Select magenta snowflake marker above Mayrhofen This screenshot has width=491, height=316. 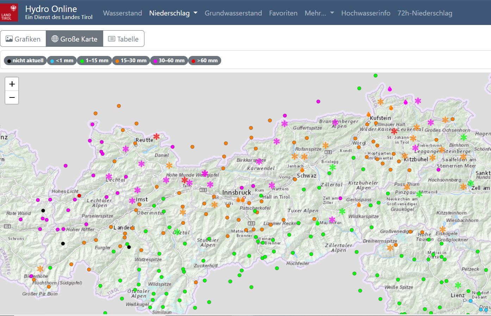point(332,220)
